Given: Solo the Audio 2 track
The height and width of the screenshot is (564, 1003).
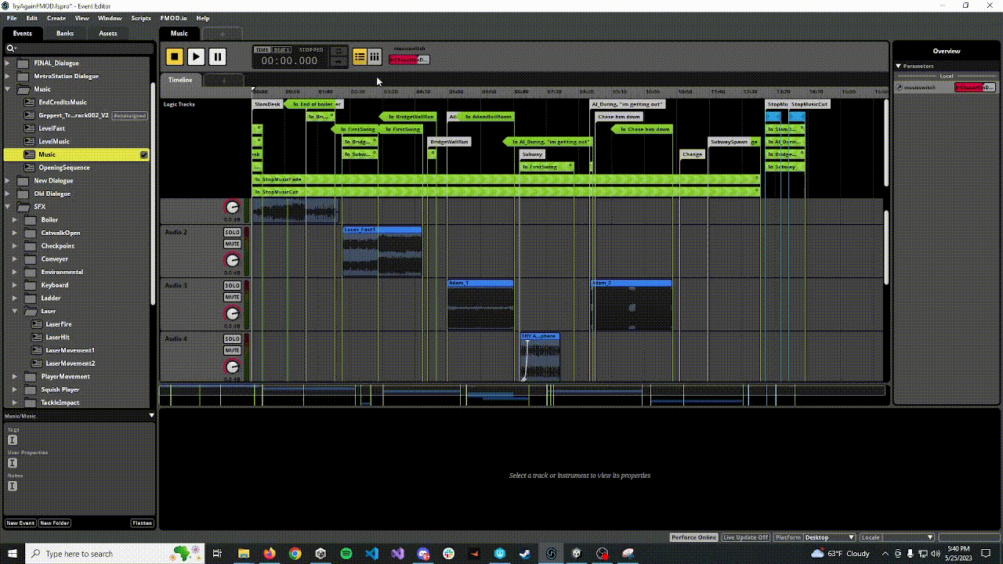Looking at the screenshot, I should tap(232, 233).
